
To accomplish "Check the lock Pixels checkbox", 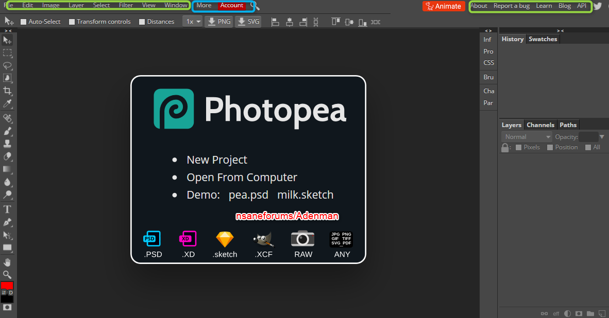I will point(518,147).
